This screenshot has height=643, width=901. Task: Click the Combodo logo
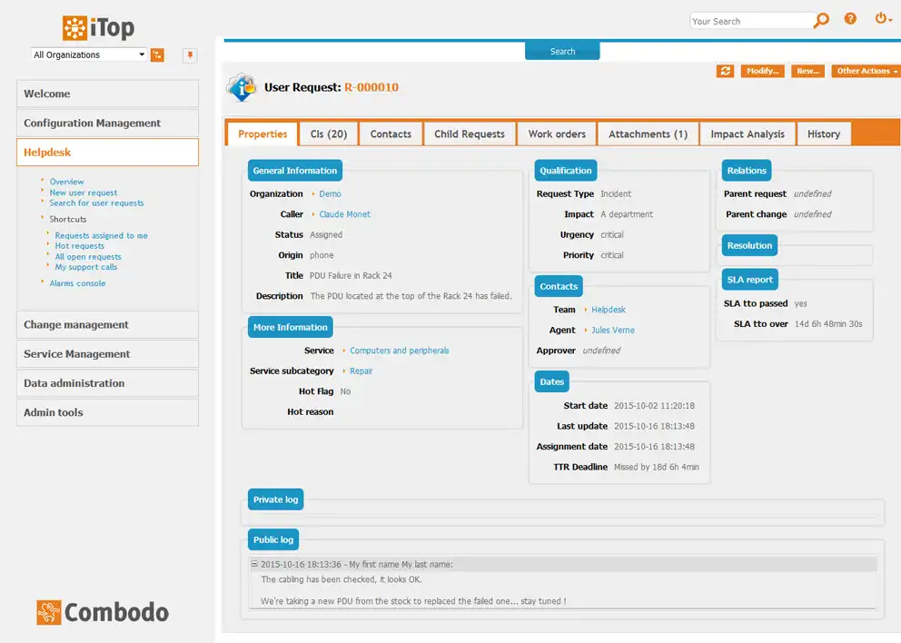pos(102,613)
